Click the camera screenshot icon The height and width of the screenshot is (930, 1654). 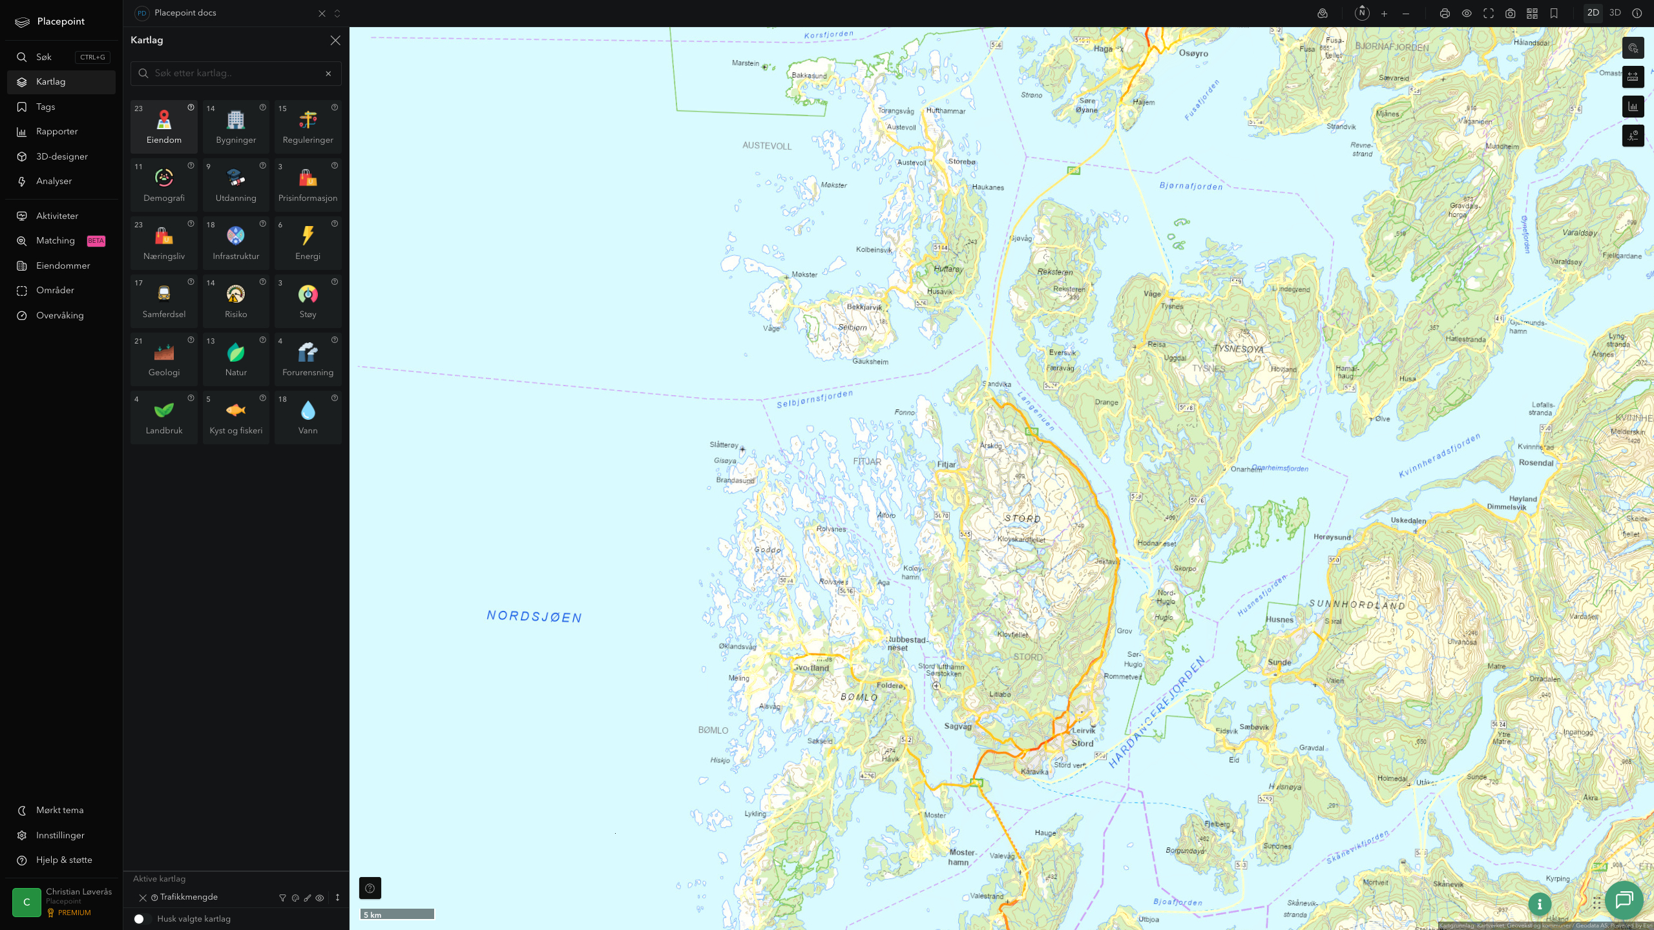click(1510, 13)
